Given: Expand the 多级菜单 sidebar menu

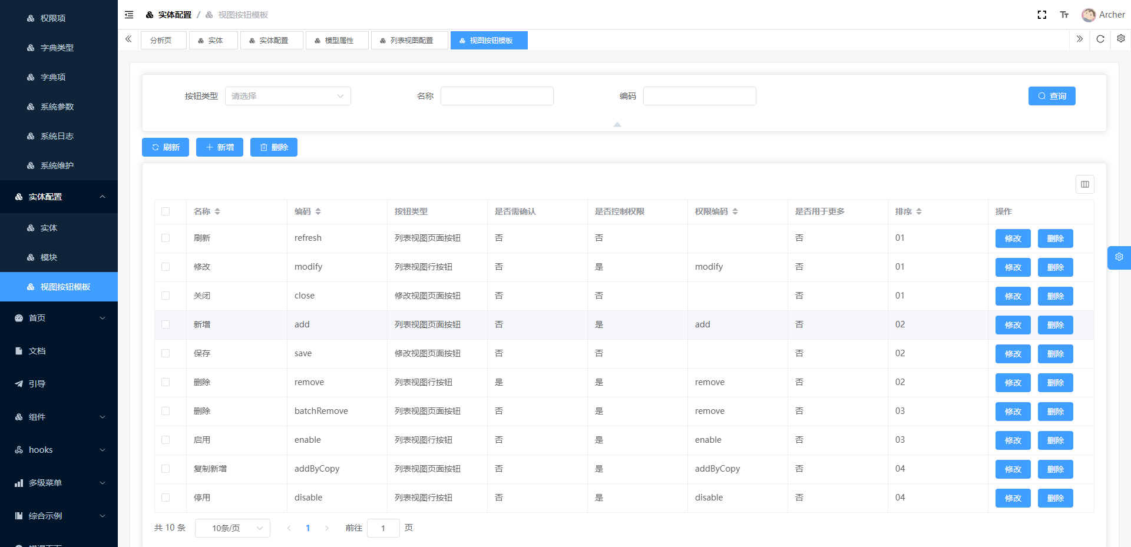Looking at the screenshot, I should coord(59,483).
